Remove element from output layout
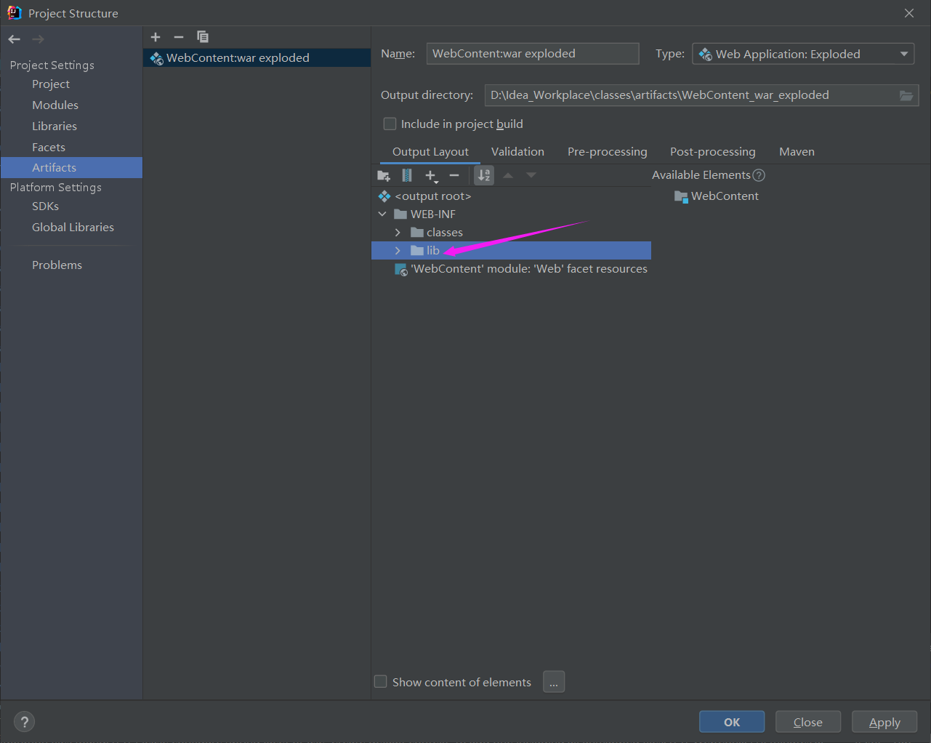931x743 pixels. pyautogui.click(x=454, y=175)
